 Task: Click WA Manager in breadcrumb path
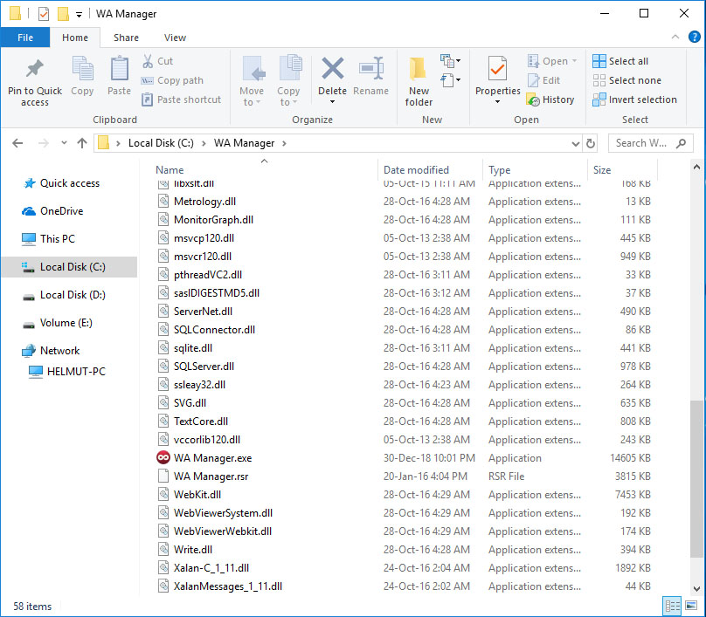pyautogui.click(x=244, y=143)
